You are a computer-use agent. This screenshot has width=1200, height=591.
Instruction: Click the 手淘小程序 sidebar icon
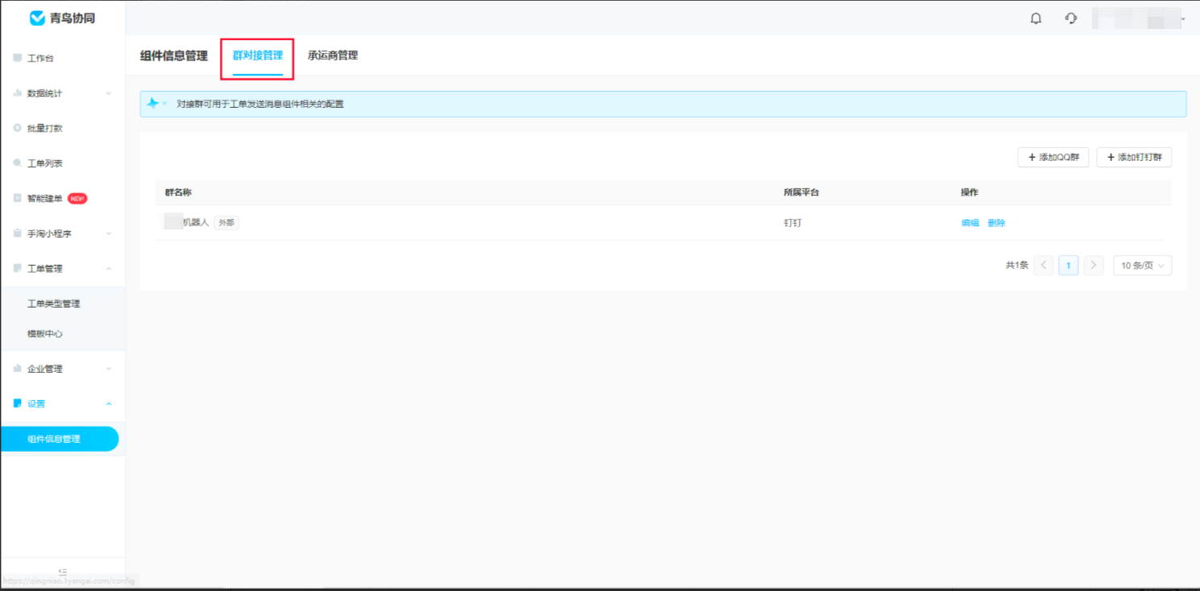[17, 234]
